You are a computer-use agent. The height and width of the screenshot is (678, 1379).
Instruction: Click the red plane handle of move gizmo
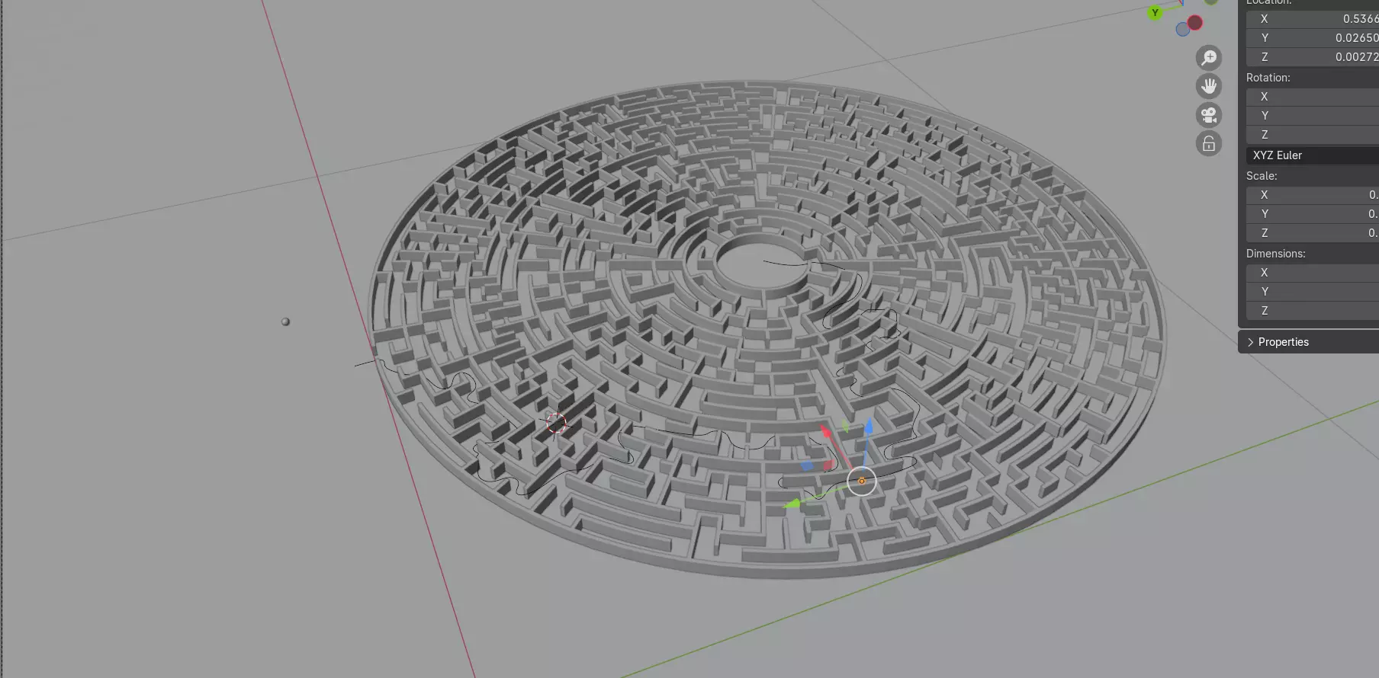point(828,464)
